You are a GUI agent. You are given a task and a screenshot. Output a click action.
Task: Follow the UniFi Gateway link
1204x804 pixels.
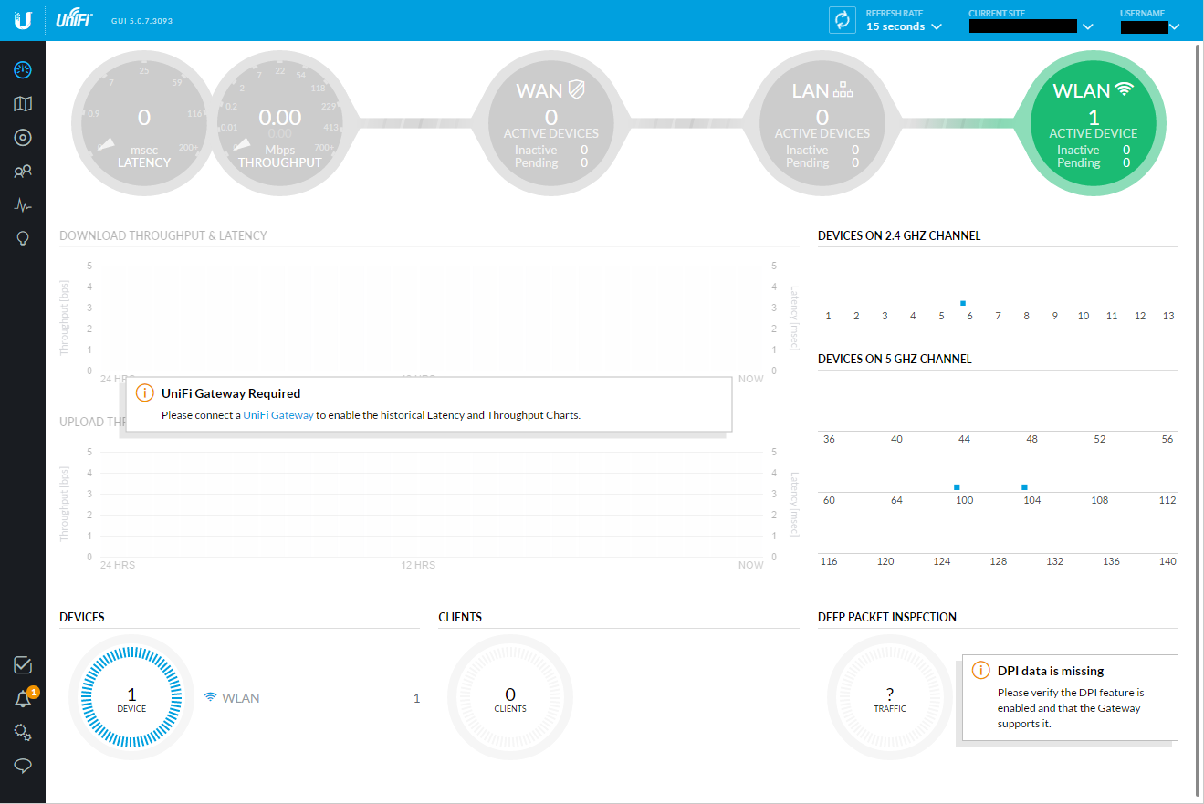tap(278, 414)
